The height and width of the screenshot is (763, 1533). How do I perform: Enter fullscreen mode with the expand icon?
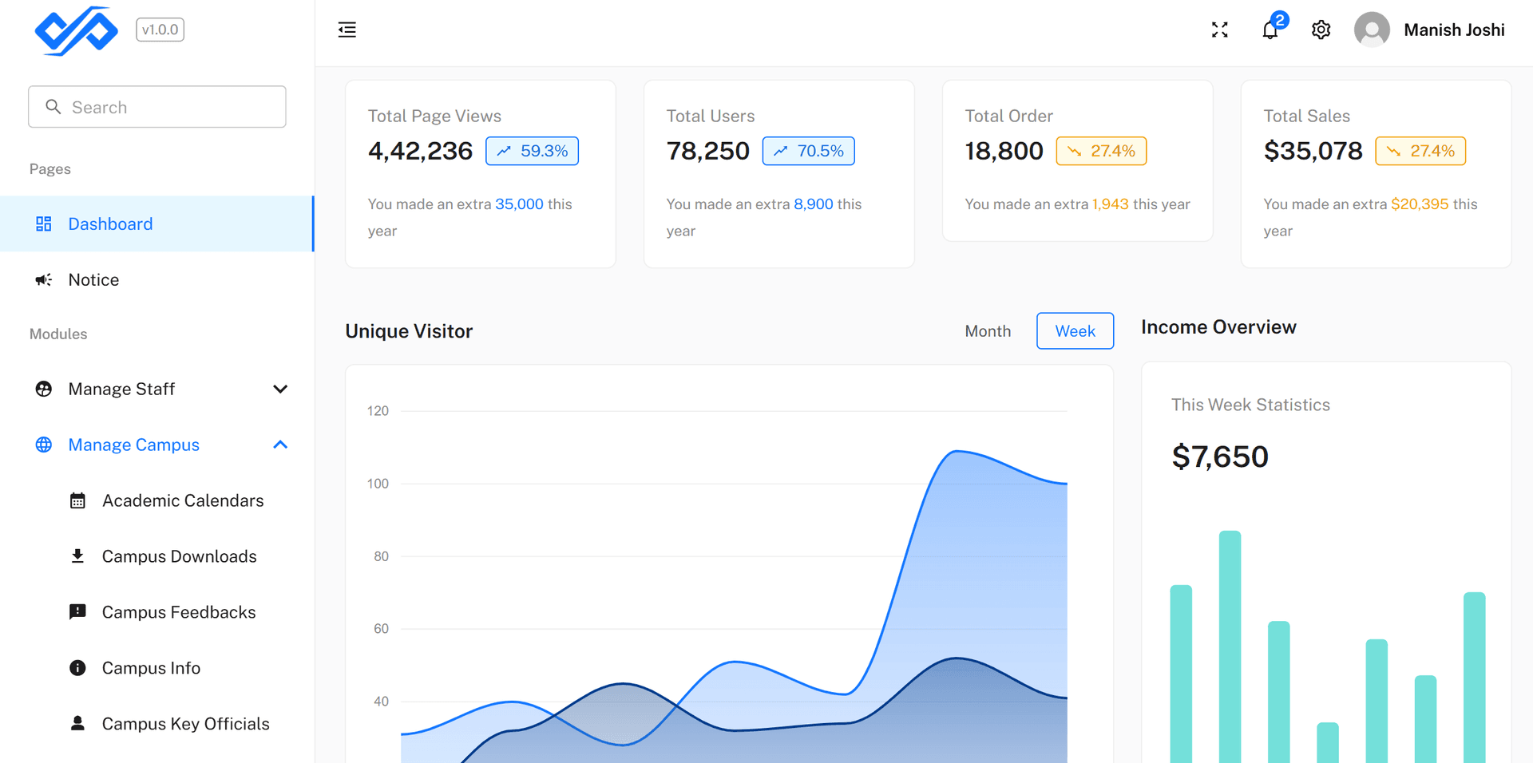pyautogui.click(x=1219, y=30)
